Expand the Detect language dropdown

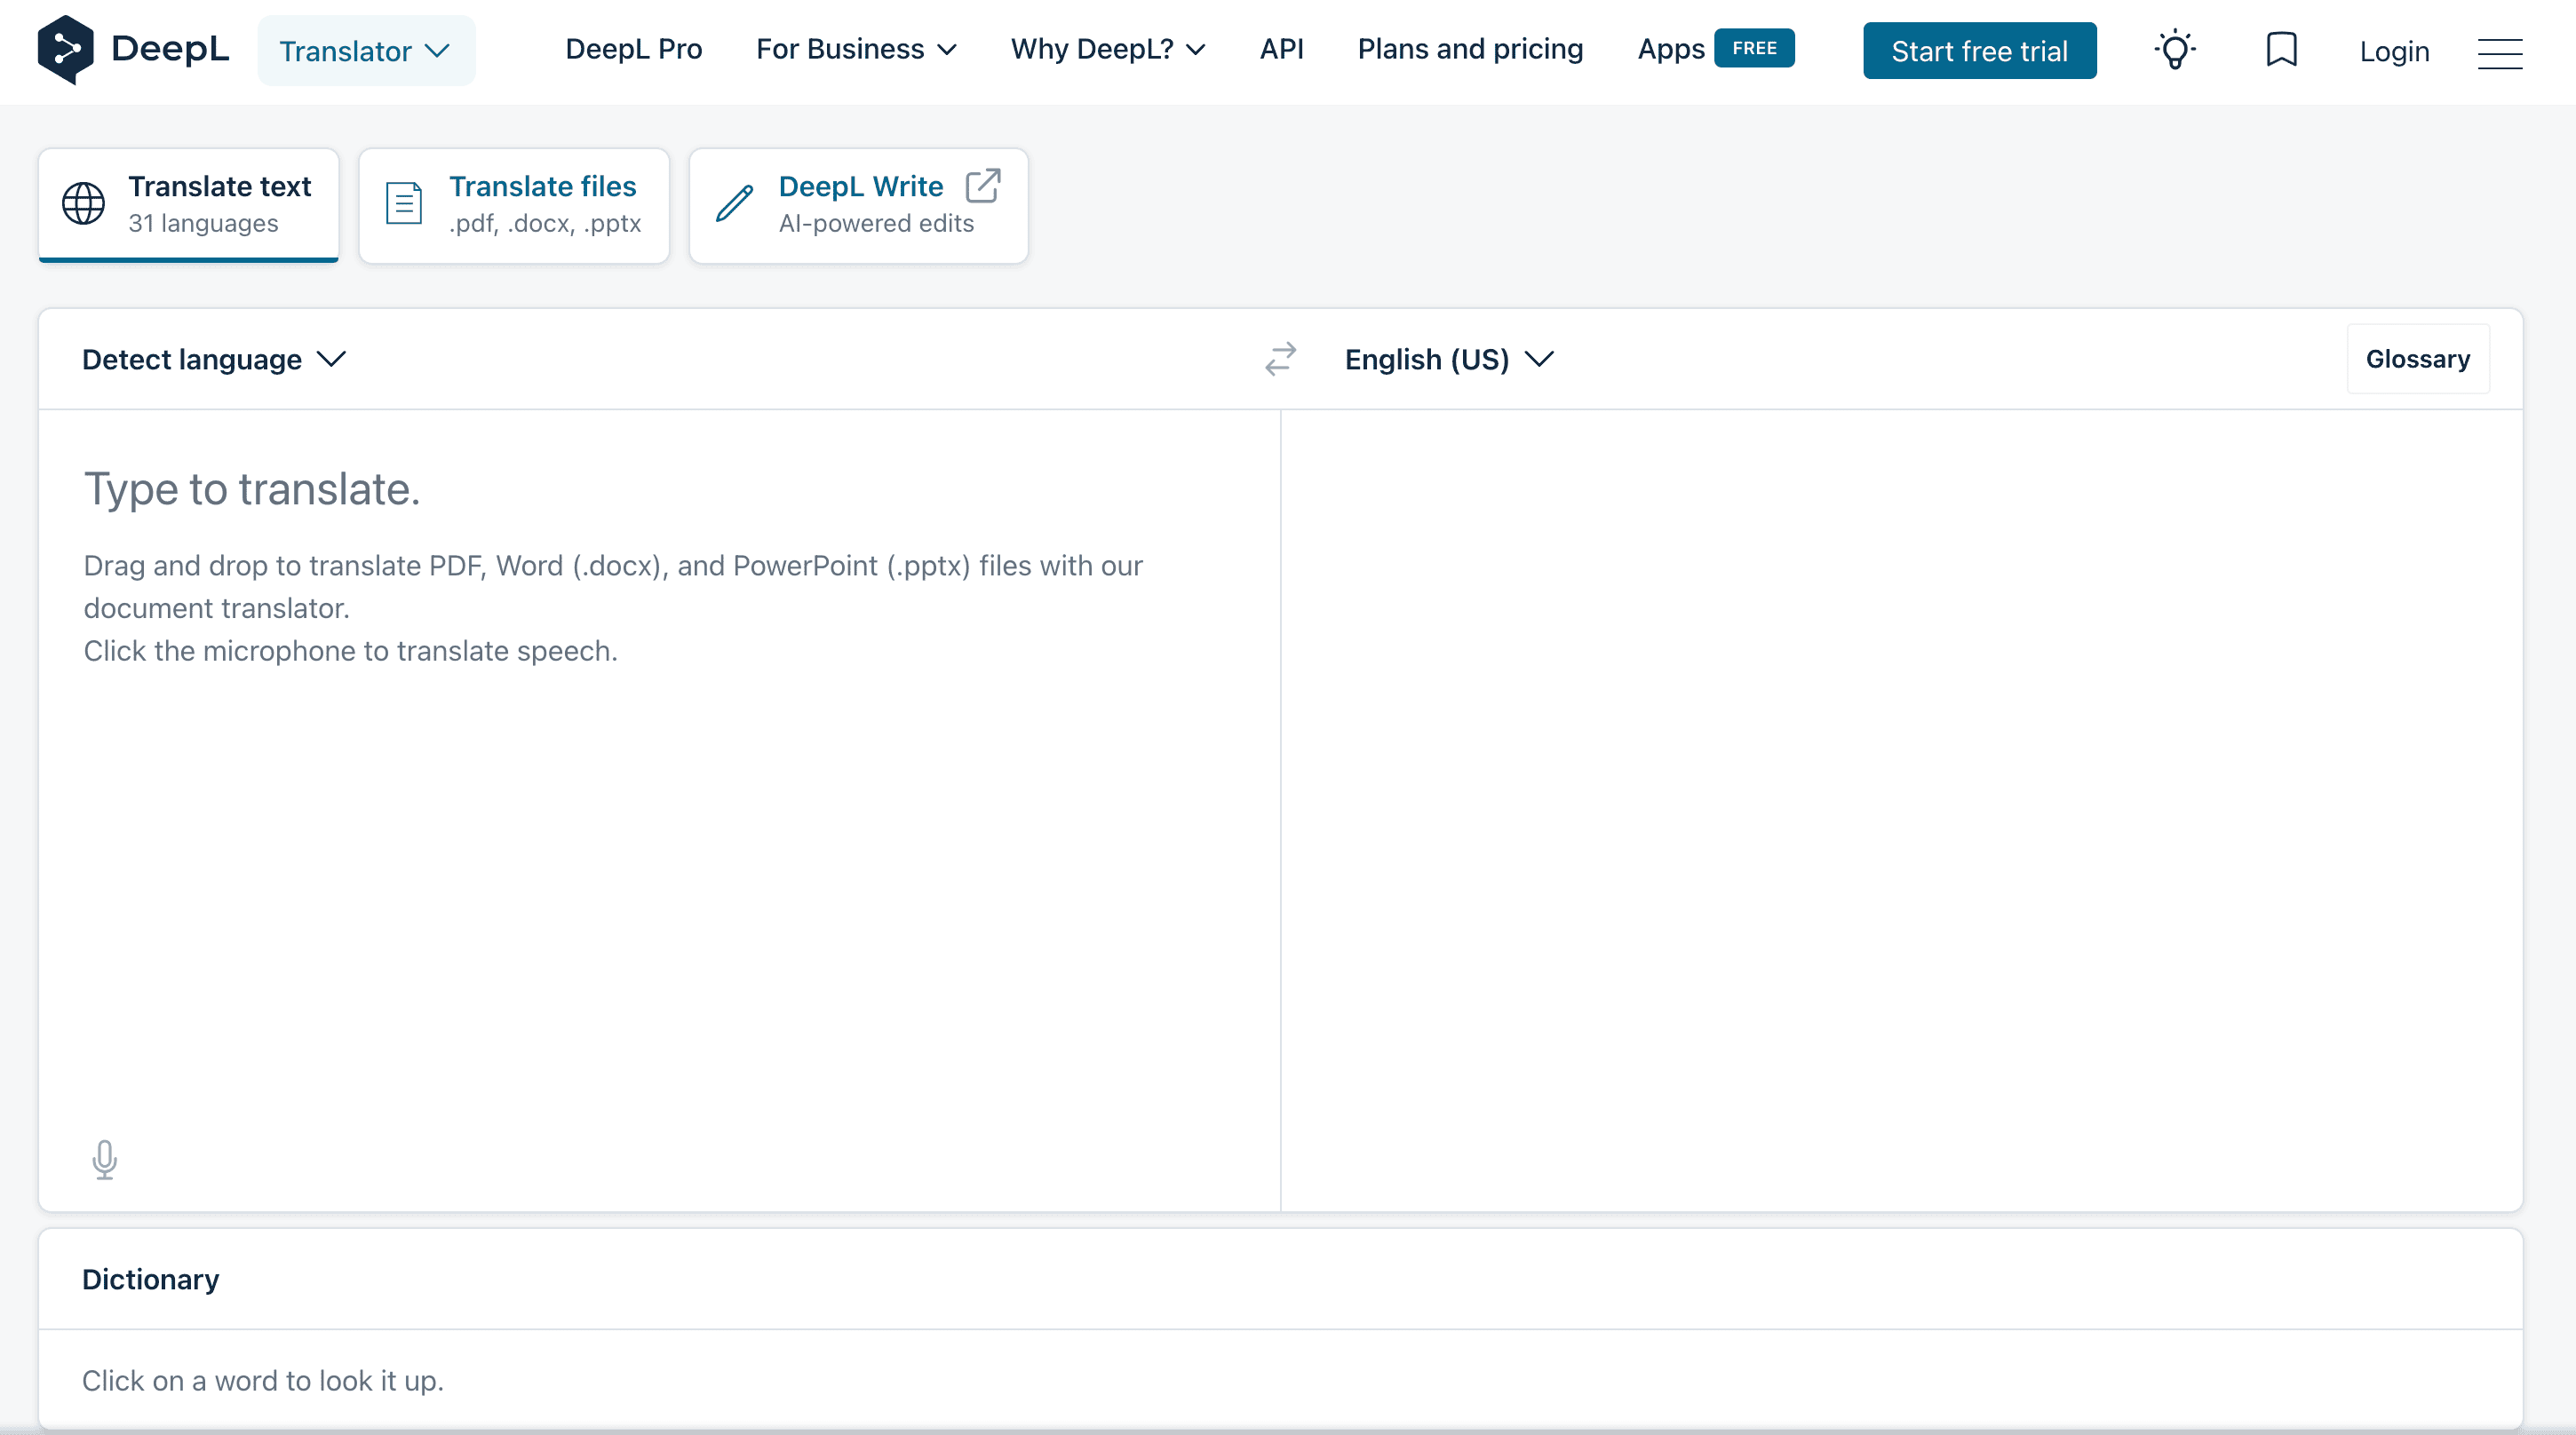214,359
